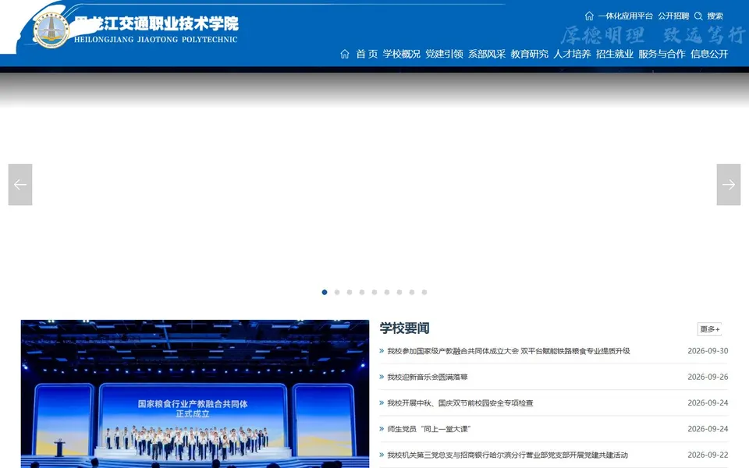This screenshot has height=468, width=749.
Task: Click the home icon before 首页
Action: [x=345, y=54]
